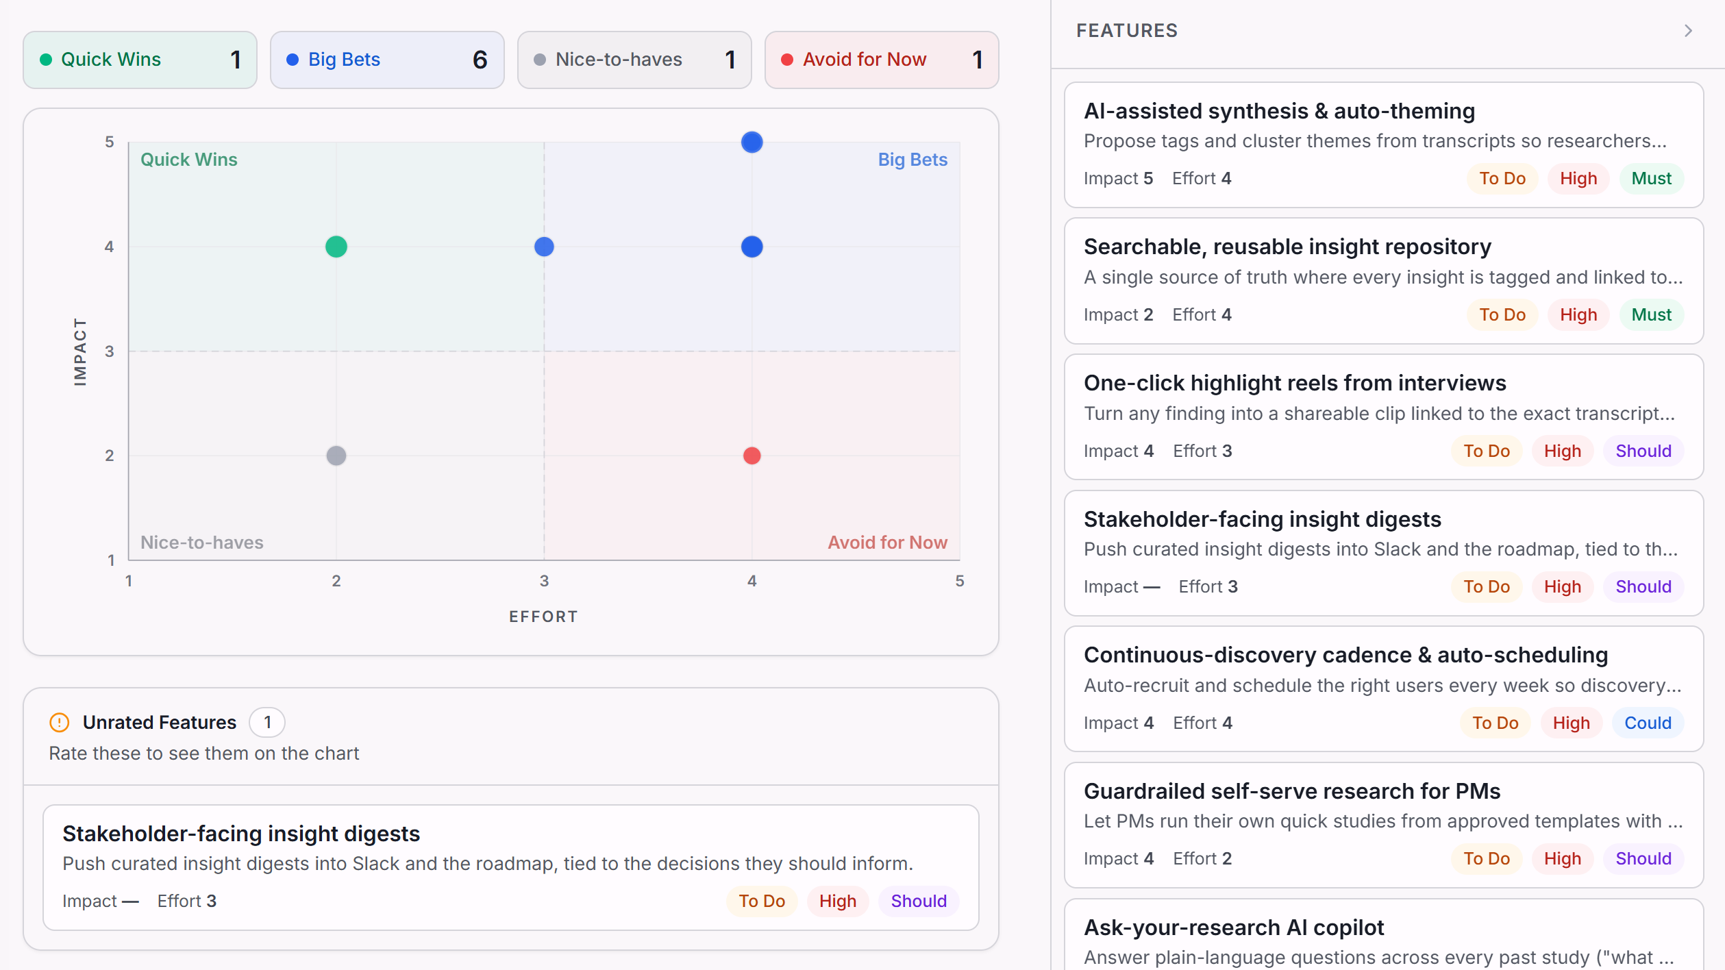The image size is (1725, 970).
Task: Open One-click highlight reels from interviews
Action: pyautogui.click(x=1384, y=417)
